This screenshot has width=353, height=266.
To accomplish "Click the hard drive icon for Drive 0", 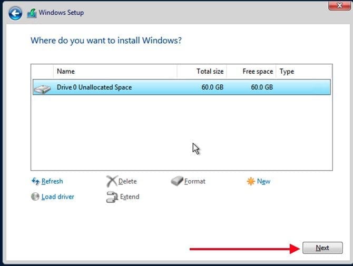I will (x=43, y=87).
